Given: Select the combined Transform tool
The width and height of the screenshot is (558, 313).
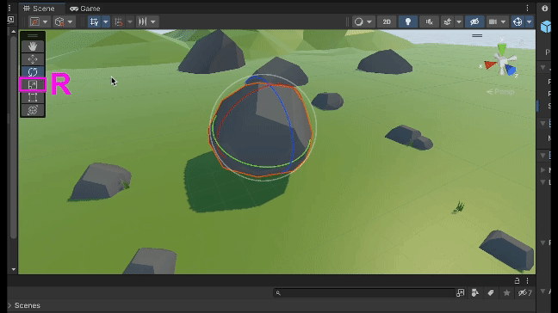Looking at the screenshot, I should click(33, 110).
